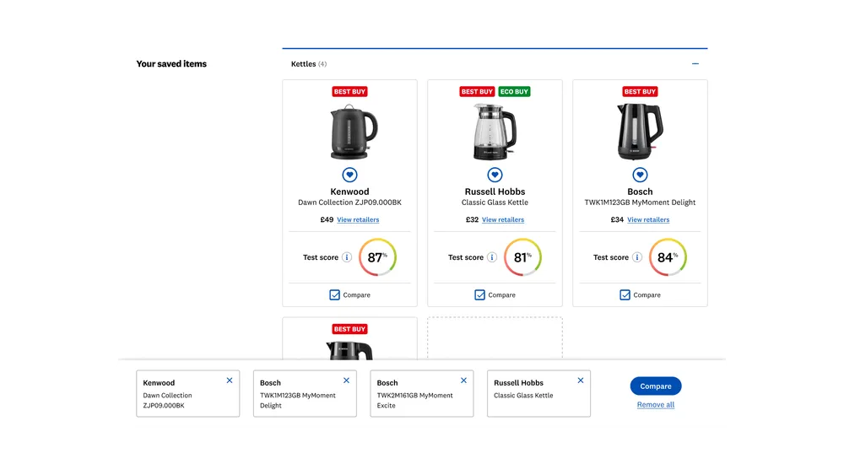The width and height of the screenshot is (844, 475).
Task: Untick Compare on the Bosch MyMoment Delight
Action: (x=625, y=294)
